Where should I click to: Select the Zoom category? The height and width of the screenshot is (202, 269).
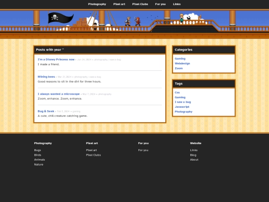(179, 68)
